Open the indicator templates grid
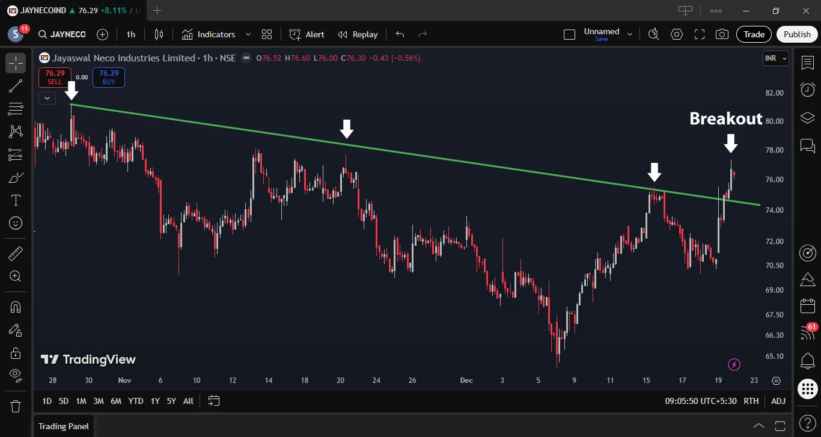 [x=267, y=34]
